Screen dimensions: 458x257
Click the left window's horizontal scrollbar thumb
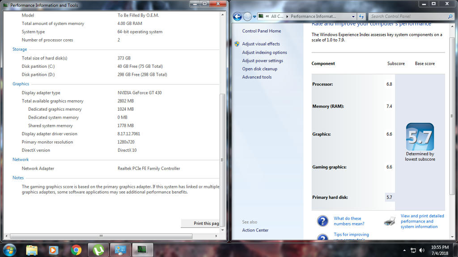coord(101,236)
